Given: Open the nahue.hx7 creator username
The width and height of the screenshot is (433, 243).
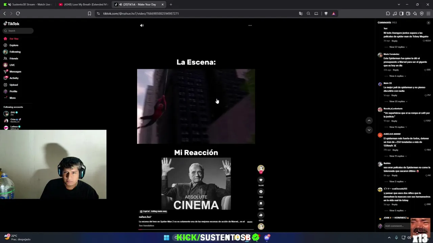Looking at the screenshot, I should 145,217.
